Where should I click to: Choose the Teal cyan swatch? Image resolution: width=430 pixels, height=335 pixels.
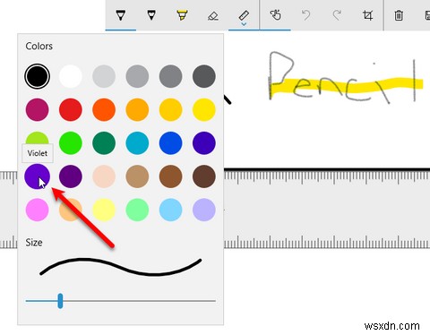137,143
